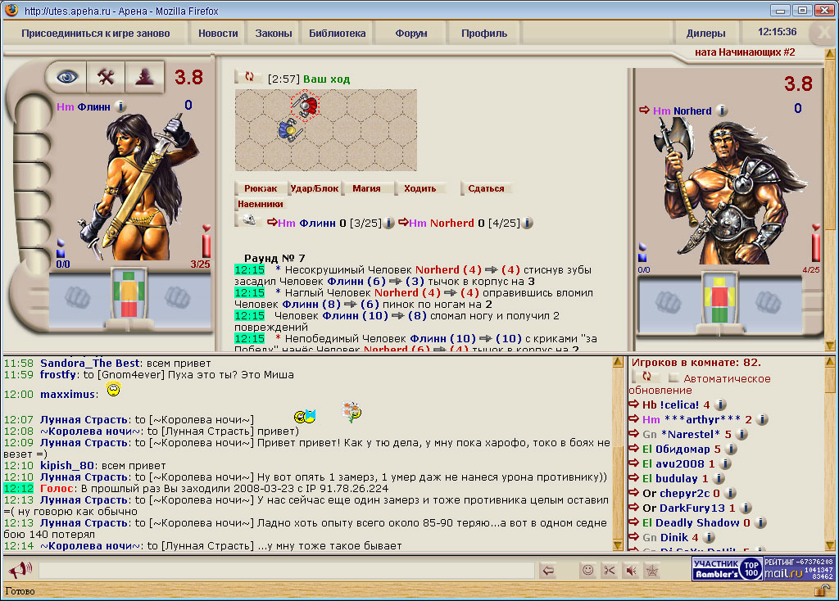Focus the chat message input field
The width and height of the screenshot is (839, 601).
(286, 571)
